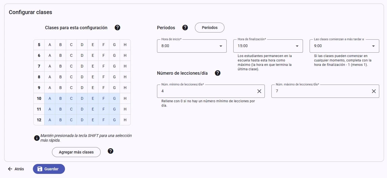Click help icon beside Períodos heading
The height and width of the screenshot is (178, 387).
[x=185, y=28]
